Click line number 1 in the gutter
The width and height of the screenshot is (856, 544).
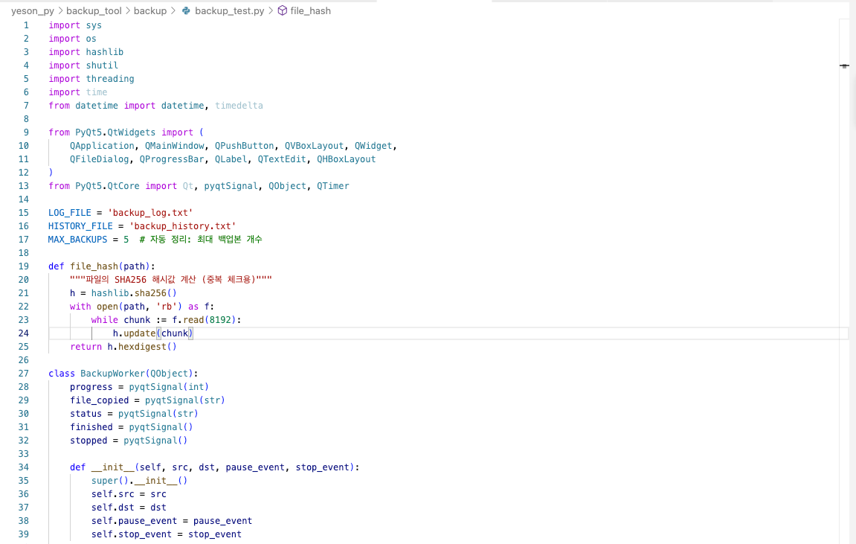click(x=26, y=25)
